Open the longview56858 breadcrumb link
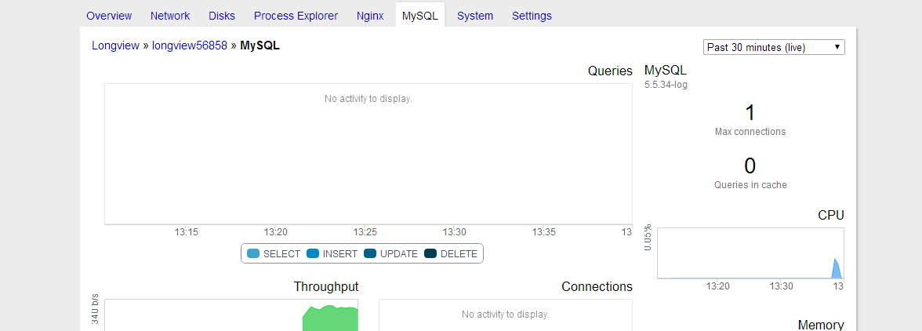Viewport: 922px width, 331px height. [x=189, y=45]
